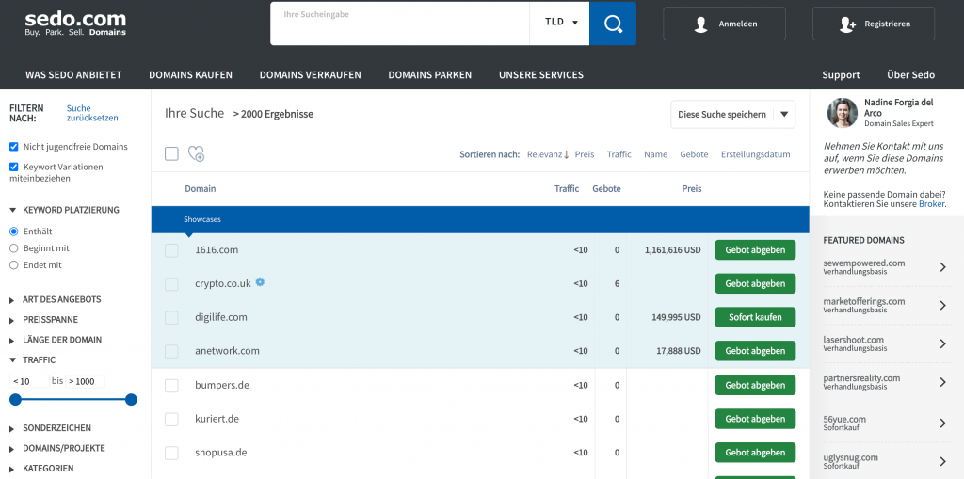Open the Domains Kaufen menu

point(188,75)
